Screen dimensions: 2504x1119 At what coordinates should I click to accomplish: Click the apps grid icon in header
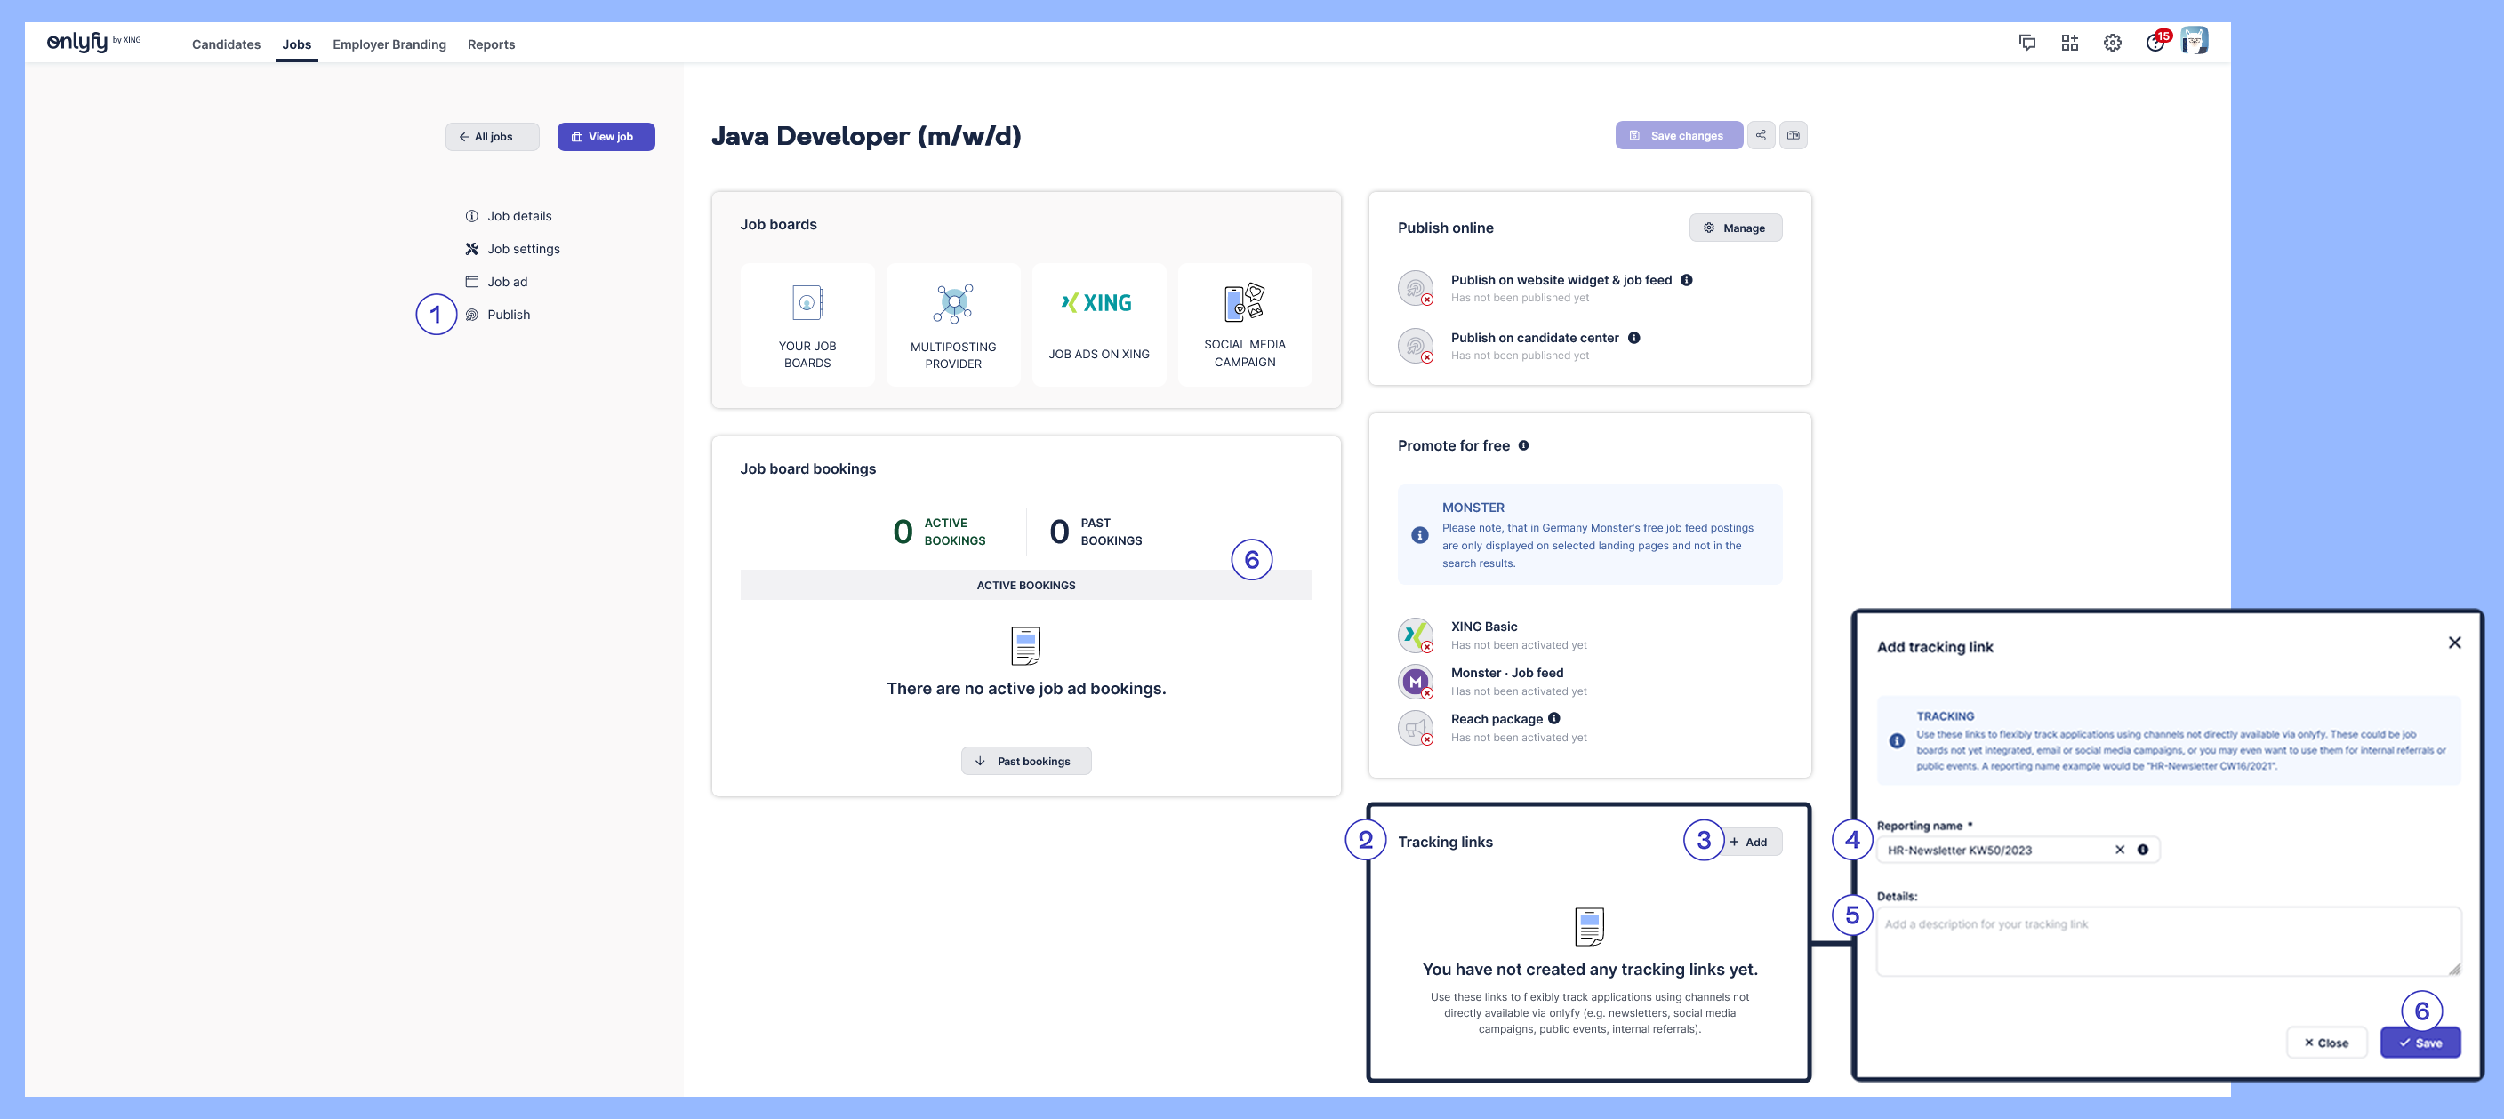click(2069, 43)
